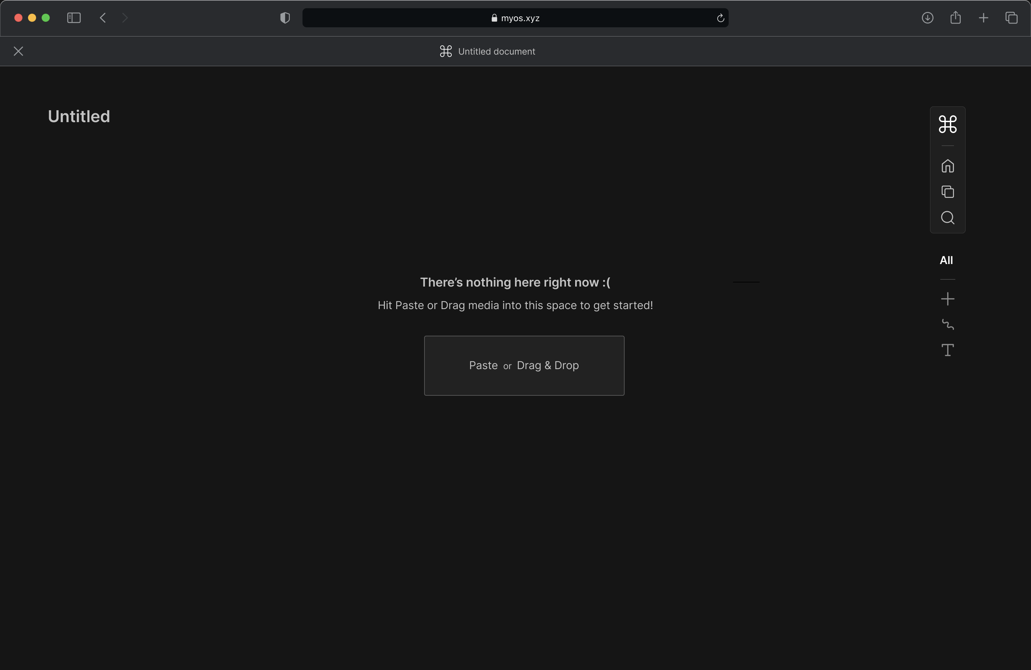This screenshot has height=670, width=1031.
Task: Close document with X icon
Action: (x=18, y=51)
